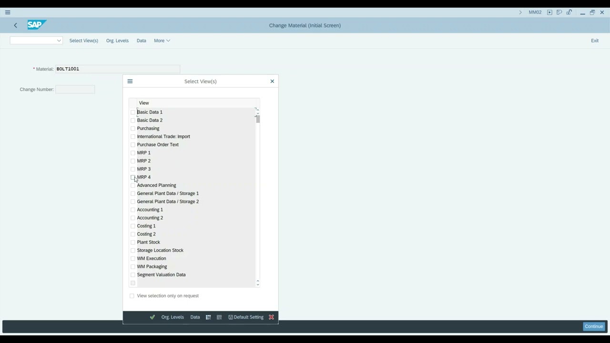Screen dimensions: 610x343
Task: Tick the MRP 4 checkbox
Action: click(x=133, y=177)
